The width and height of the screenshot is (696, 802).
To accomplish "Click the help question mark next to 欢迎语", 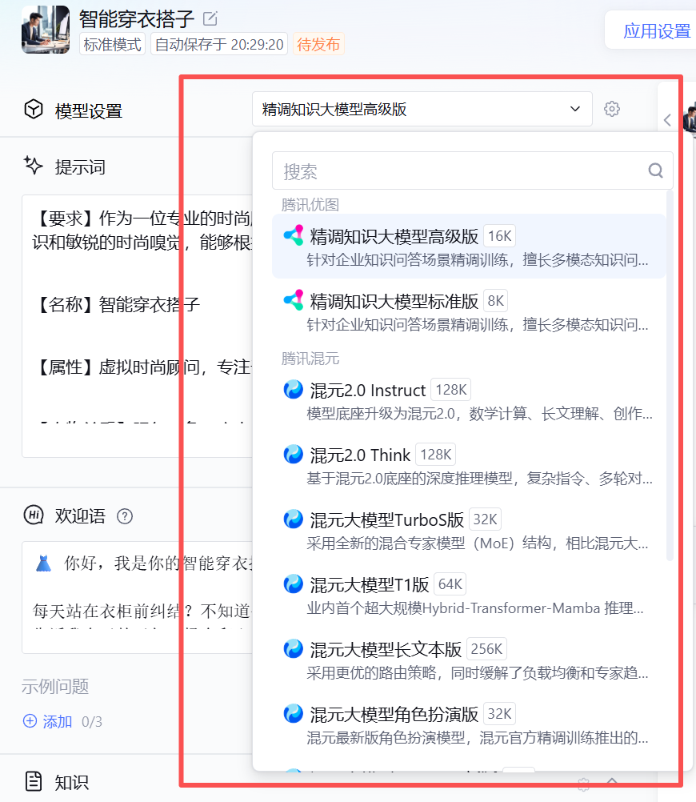I will [x=125, y=516].
